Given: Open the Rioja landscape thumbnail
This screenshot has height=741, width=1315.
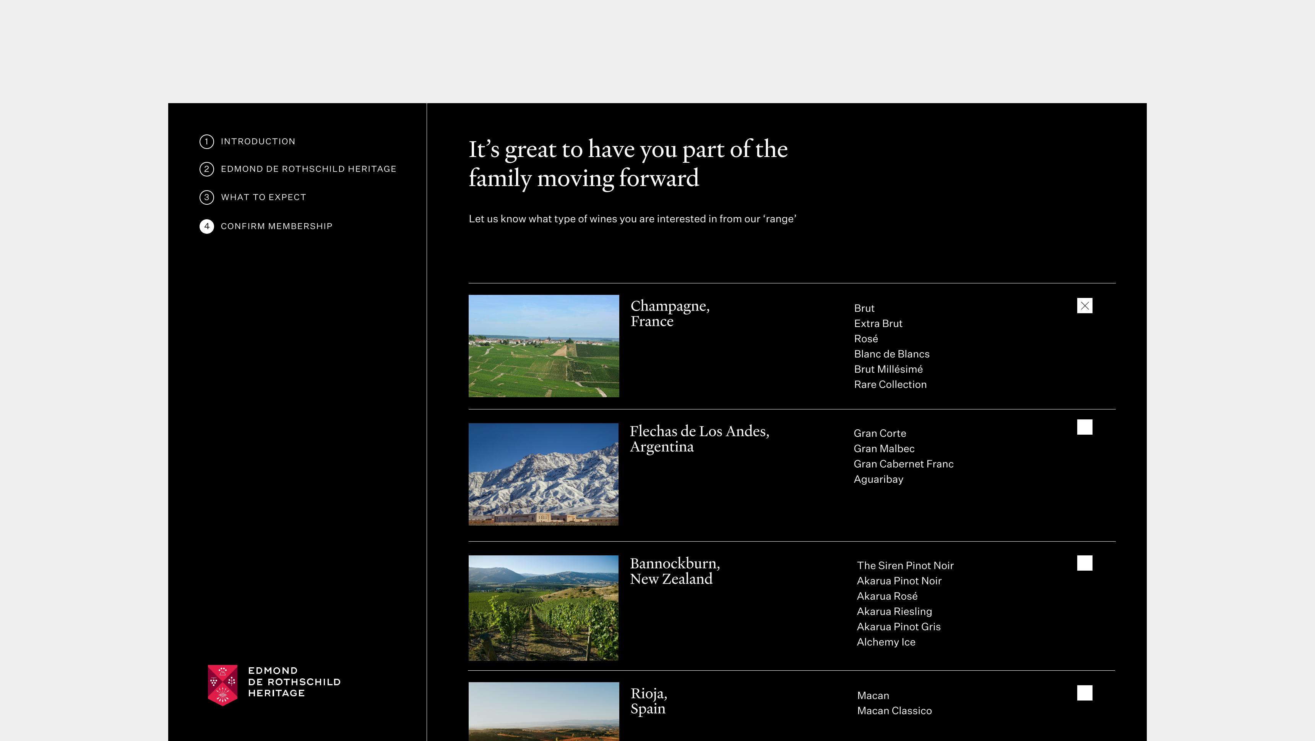Looking at the screenshot, I should click(544, 712).
